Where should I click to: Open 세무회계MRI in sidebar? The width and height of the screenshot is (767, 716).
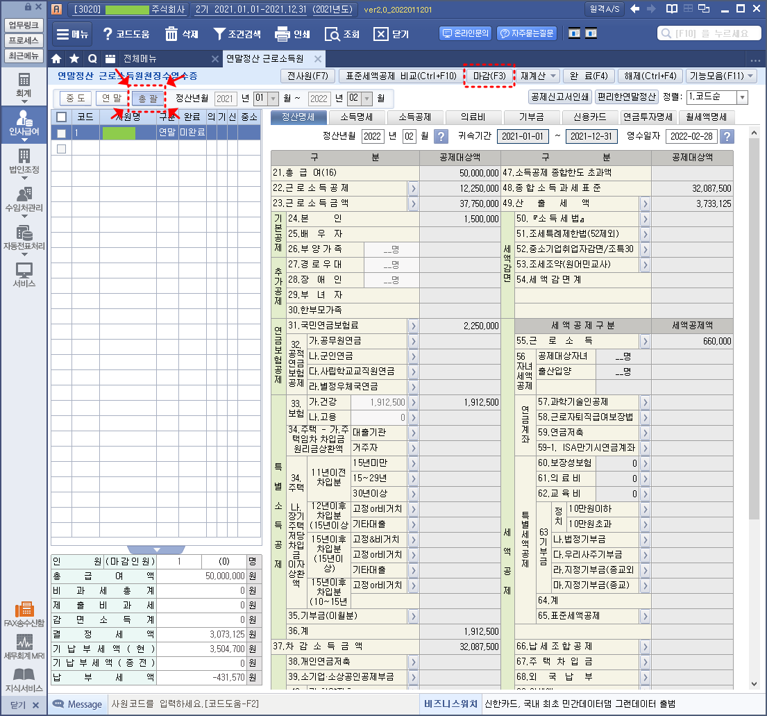pos(24,647)
